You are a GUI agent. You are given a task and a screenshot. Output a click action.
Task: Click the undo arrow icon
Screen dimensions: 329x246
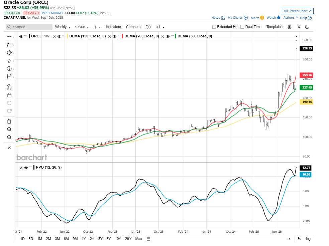click(x=9, y=103)
